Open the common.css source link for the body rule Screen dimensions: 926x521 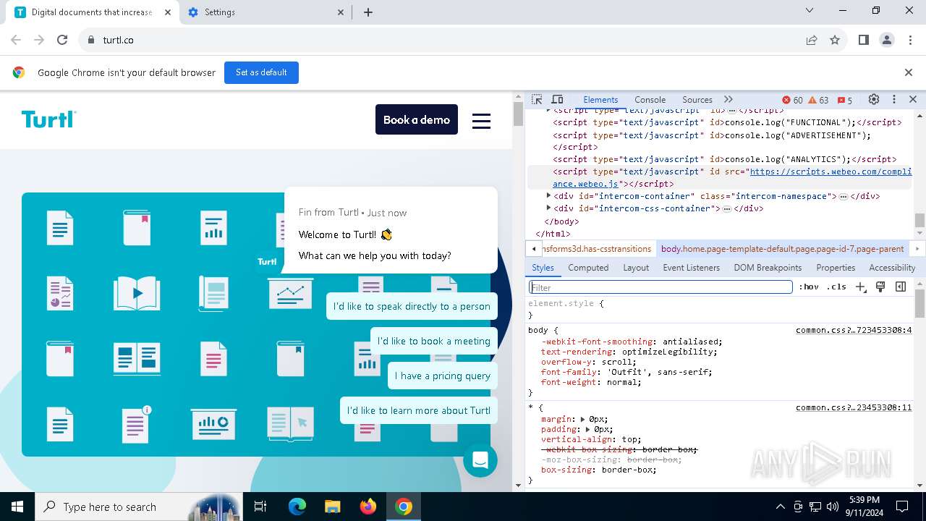click(x=854, y=330)
